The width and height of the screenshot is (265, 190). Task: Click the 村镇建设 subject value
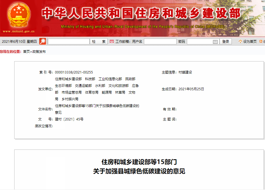(x=185, y=72)
